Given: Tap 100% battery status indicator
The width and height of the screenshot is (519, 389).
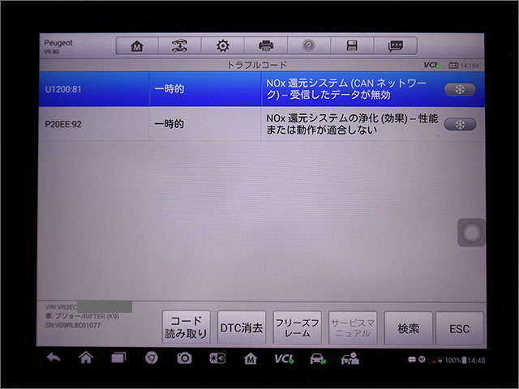Looking at the screenshot, I should [456, 360].
